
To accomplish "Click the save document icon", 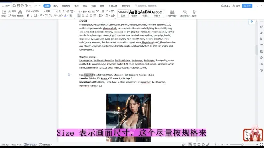I will point(14,6).
